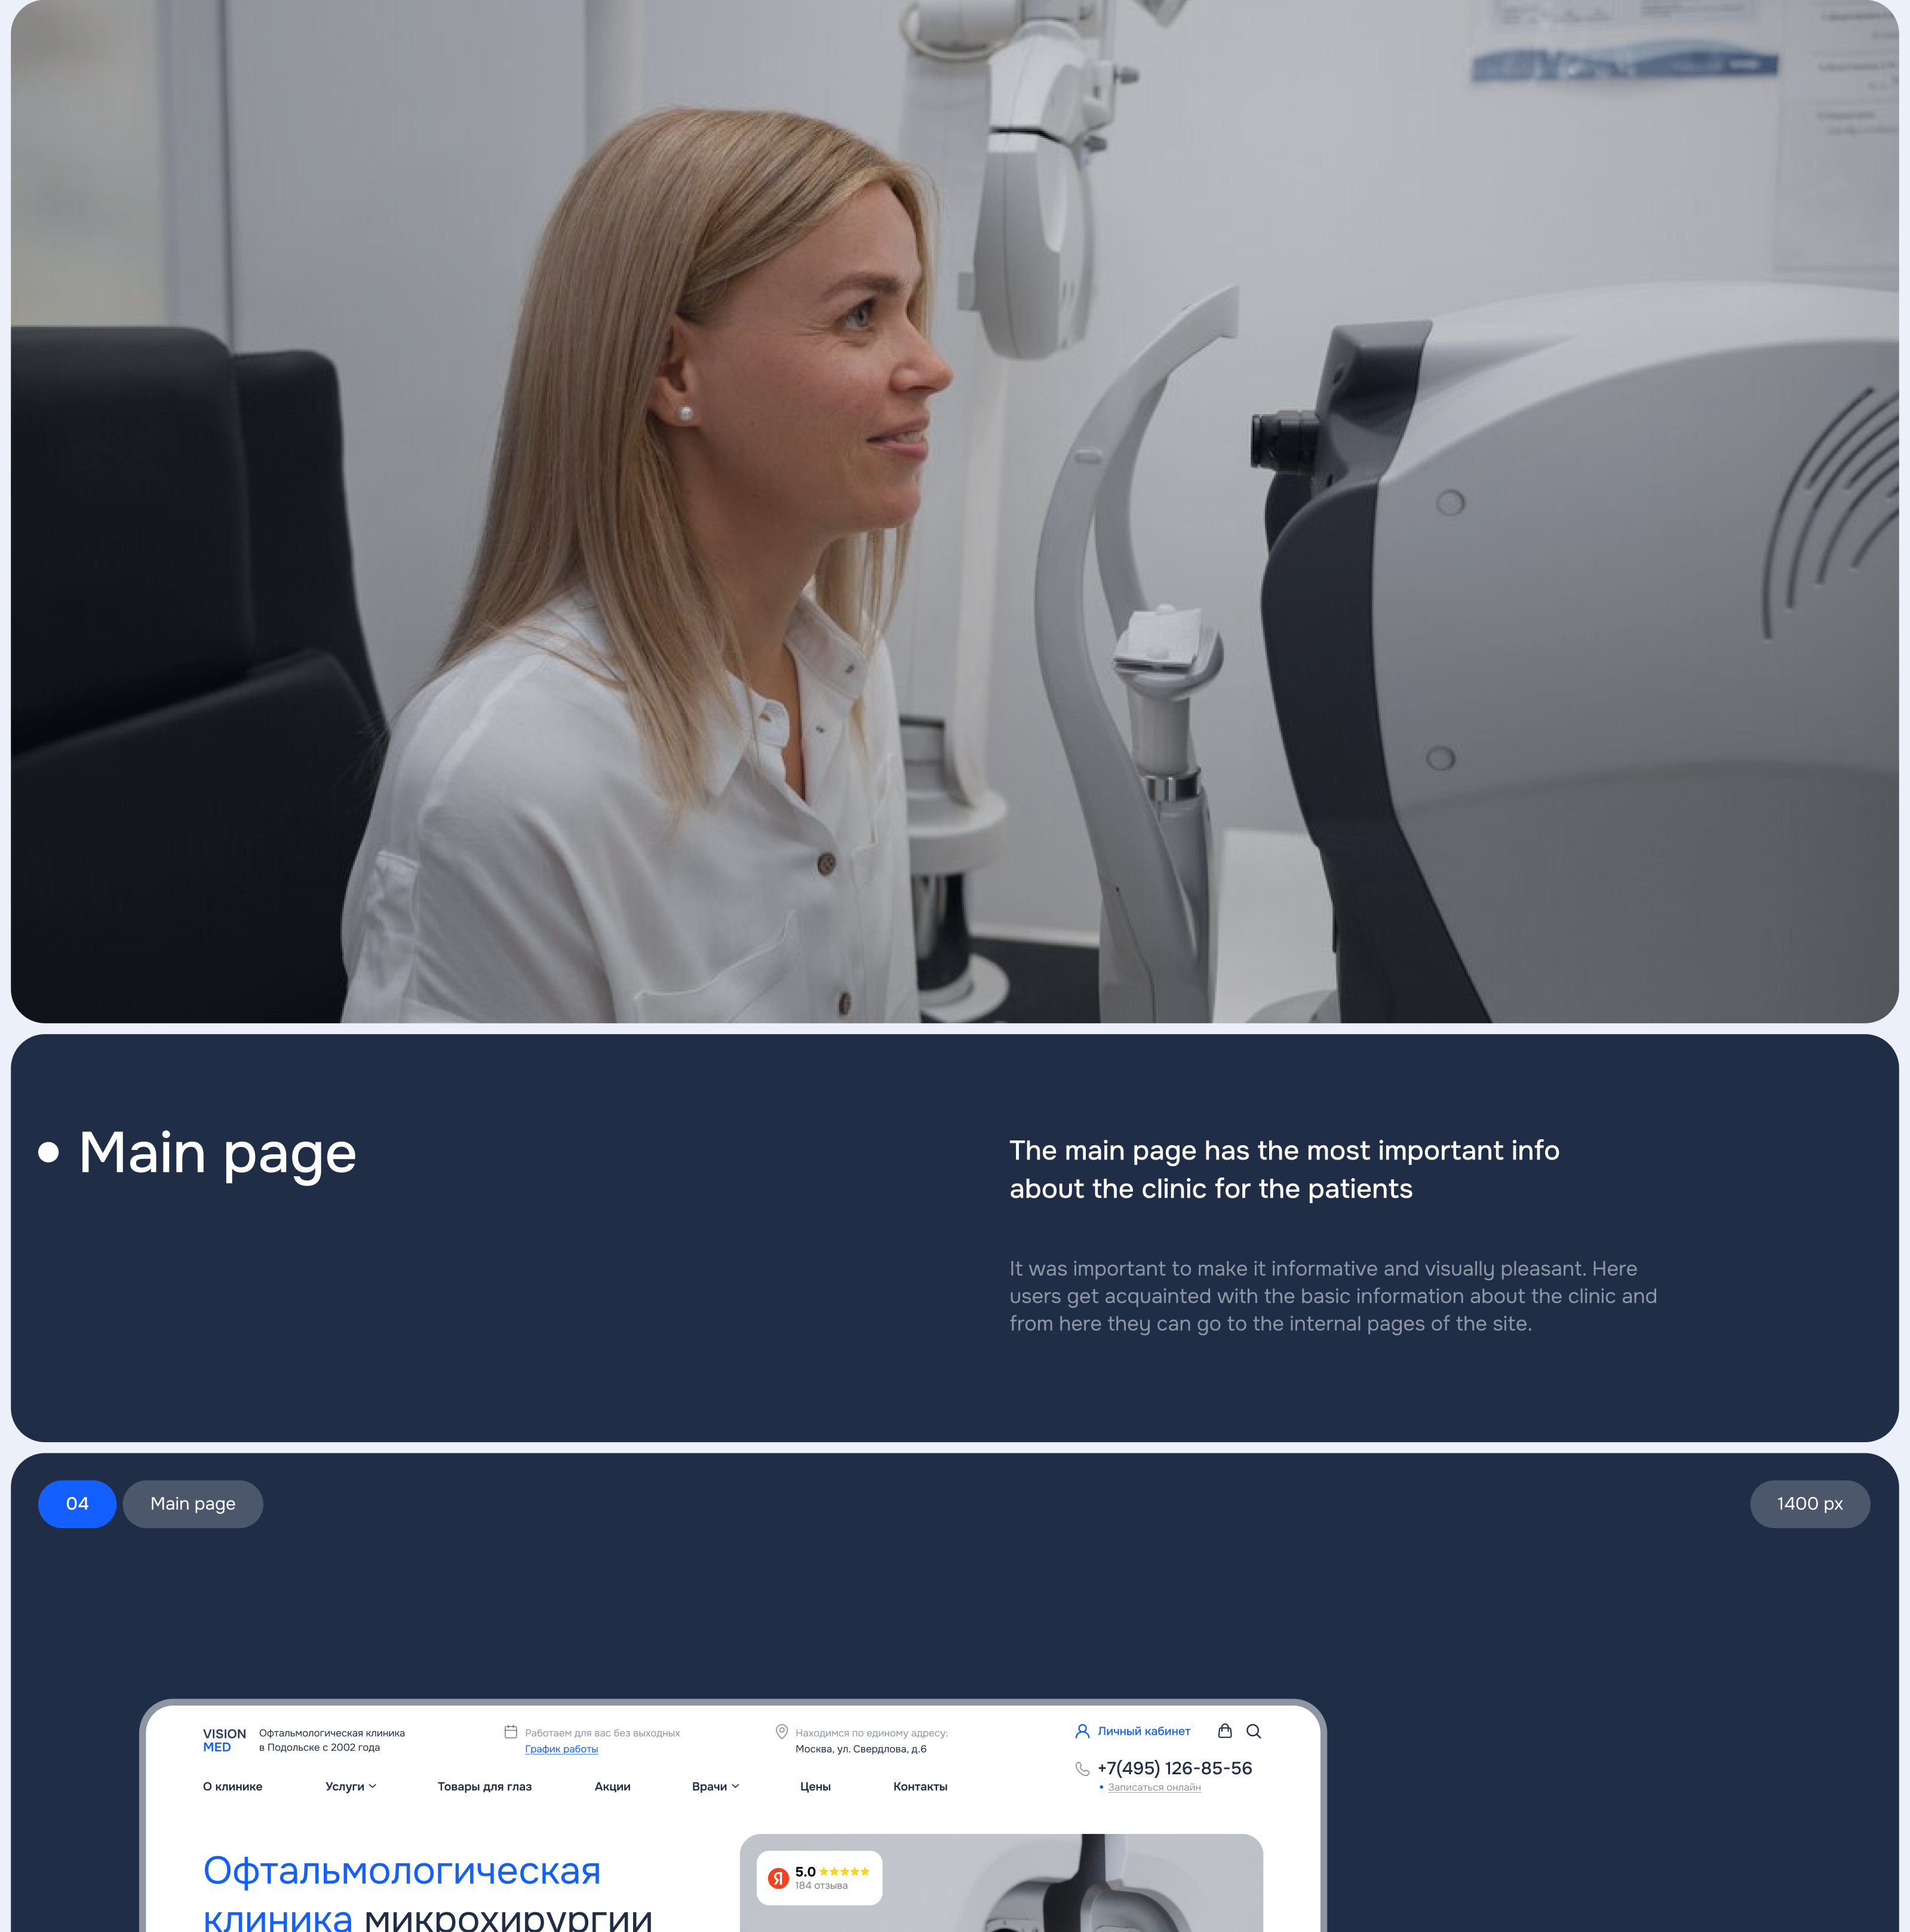Click the VISION MED logo
This screenshot has height=1932, width=1910.
(224, 1740)
